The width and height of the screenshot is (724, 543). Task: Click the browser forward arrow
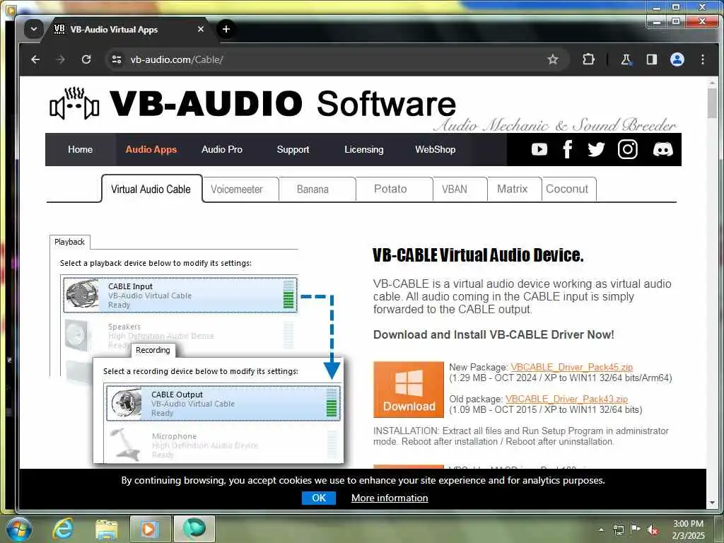(61, 59)
